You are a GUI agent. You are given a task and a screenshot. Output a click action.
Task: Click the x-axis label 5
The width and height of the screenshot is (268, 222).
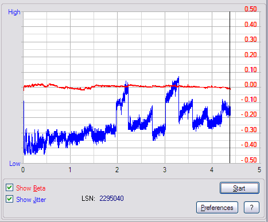point(259,170)
